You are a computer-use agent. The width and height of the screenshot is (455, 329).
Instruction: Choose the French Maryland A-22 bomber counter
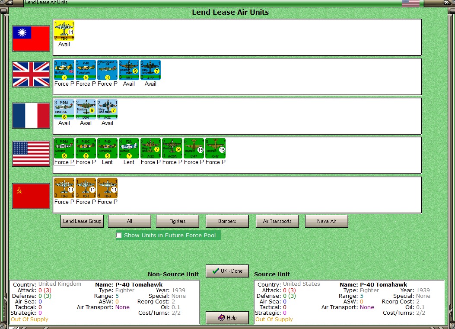coord(107,109)
